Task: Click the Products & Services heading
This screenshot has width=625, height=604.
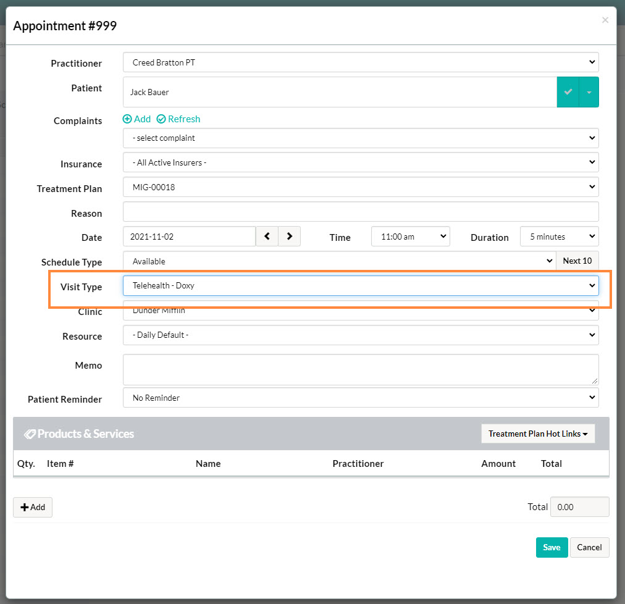Action: pyautogui.click(x=79, y=434)
